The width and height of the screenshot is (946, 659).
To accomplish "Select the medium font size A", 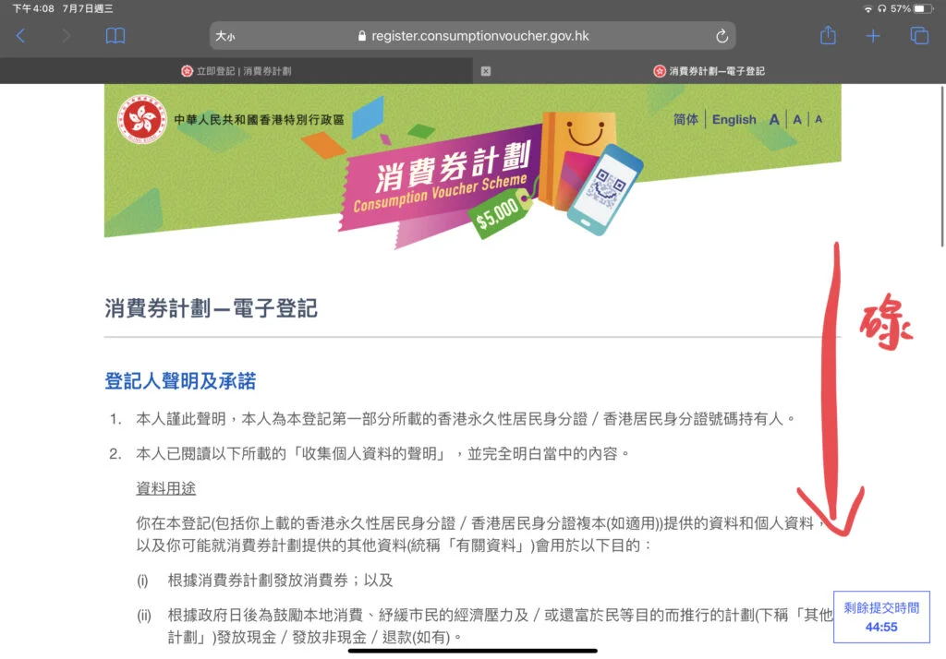I will (797, 119).
